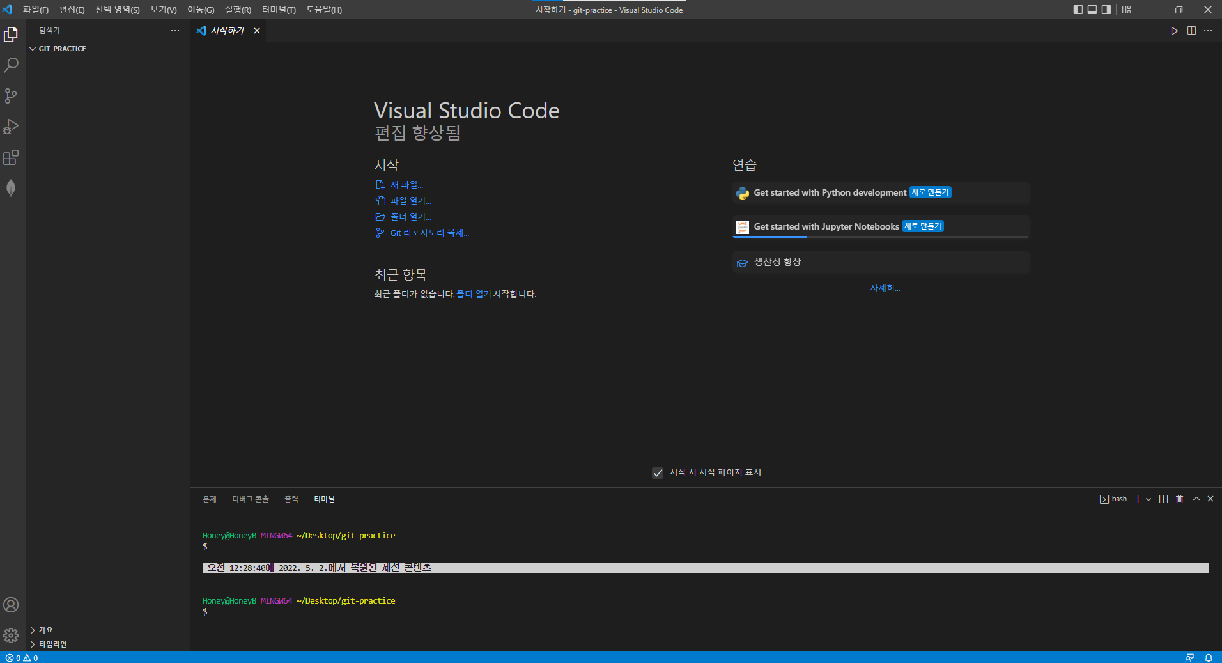Open the Accounts menu icon
Image resolution: width=1222 pixels, height=663 pixels.
[11, 605]
